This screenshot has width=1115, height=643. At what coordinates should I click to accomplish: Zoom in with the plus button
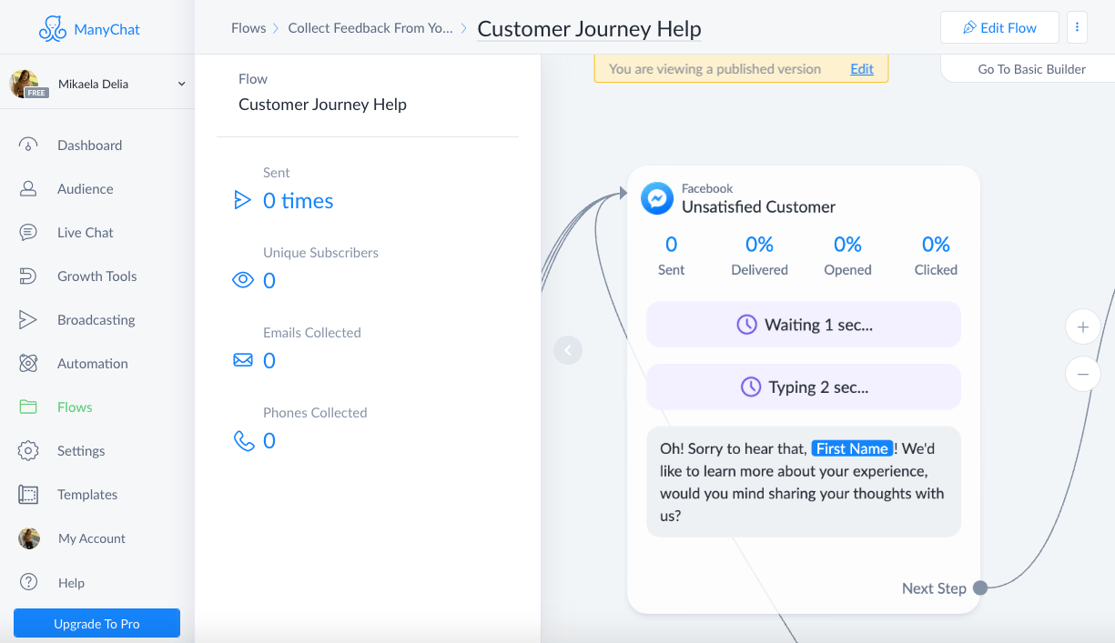tap(1083, 327)
